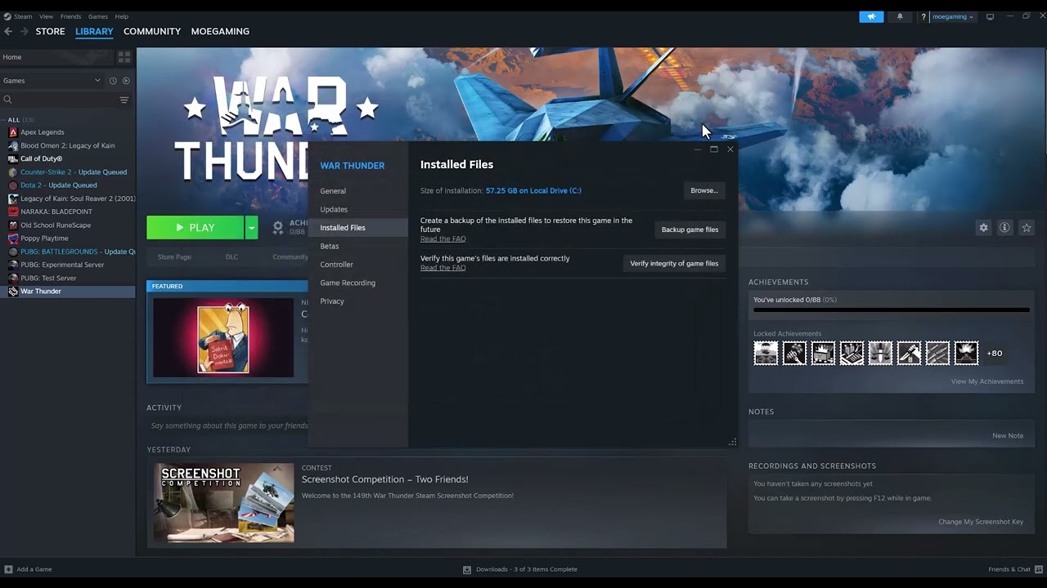This screenshot has width=1047, height=588.
Task: Open Big Picture mode monitor icon
Action: (x=990, y=16)
